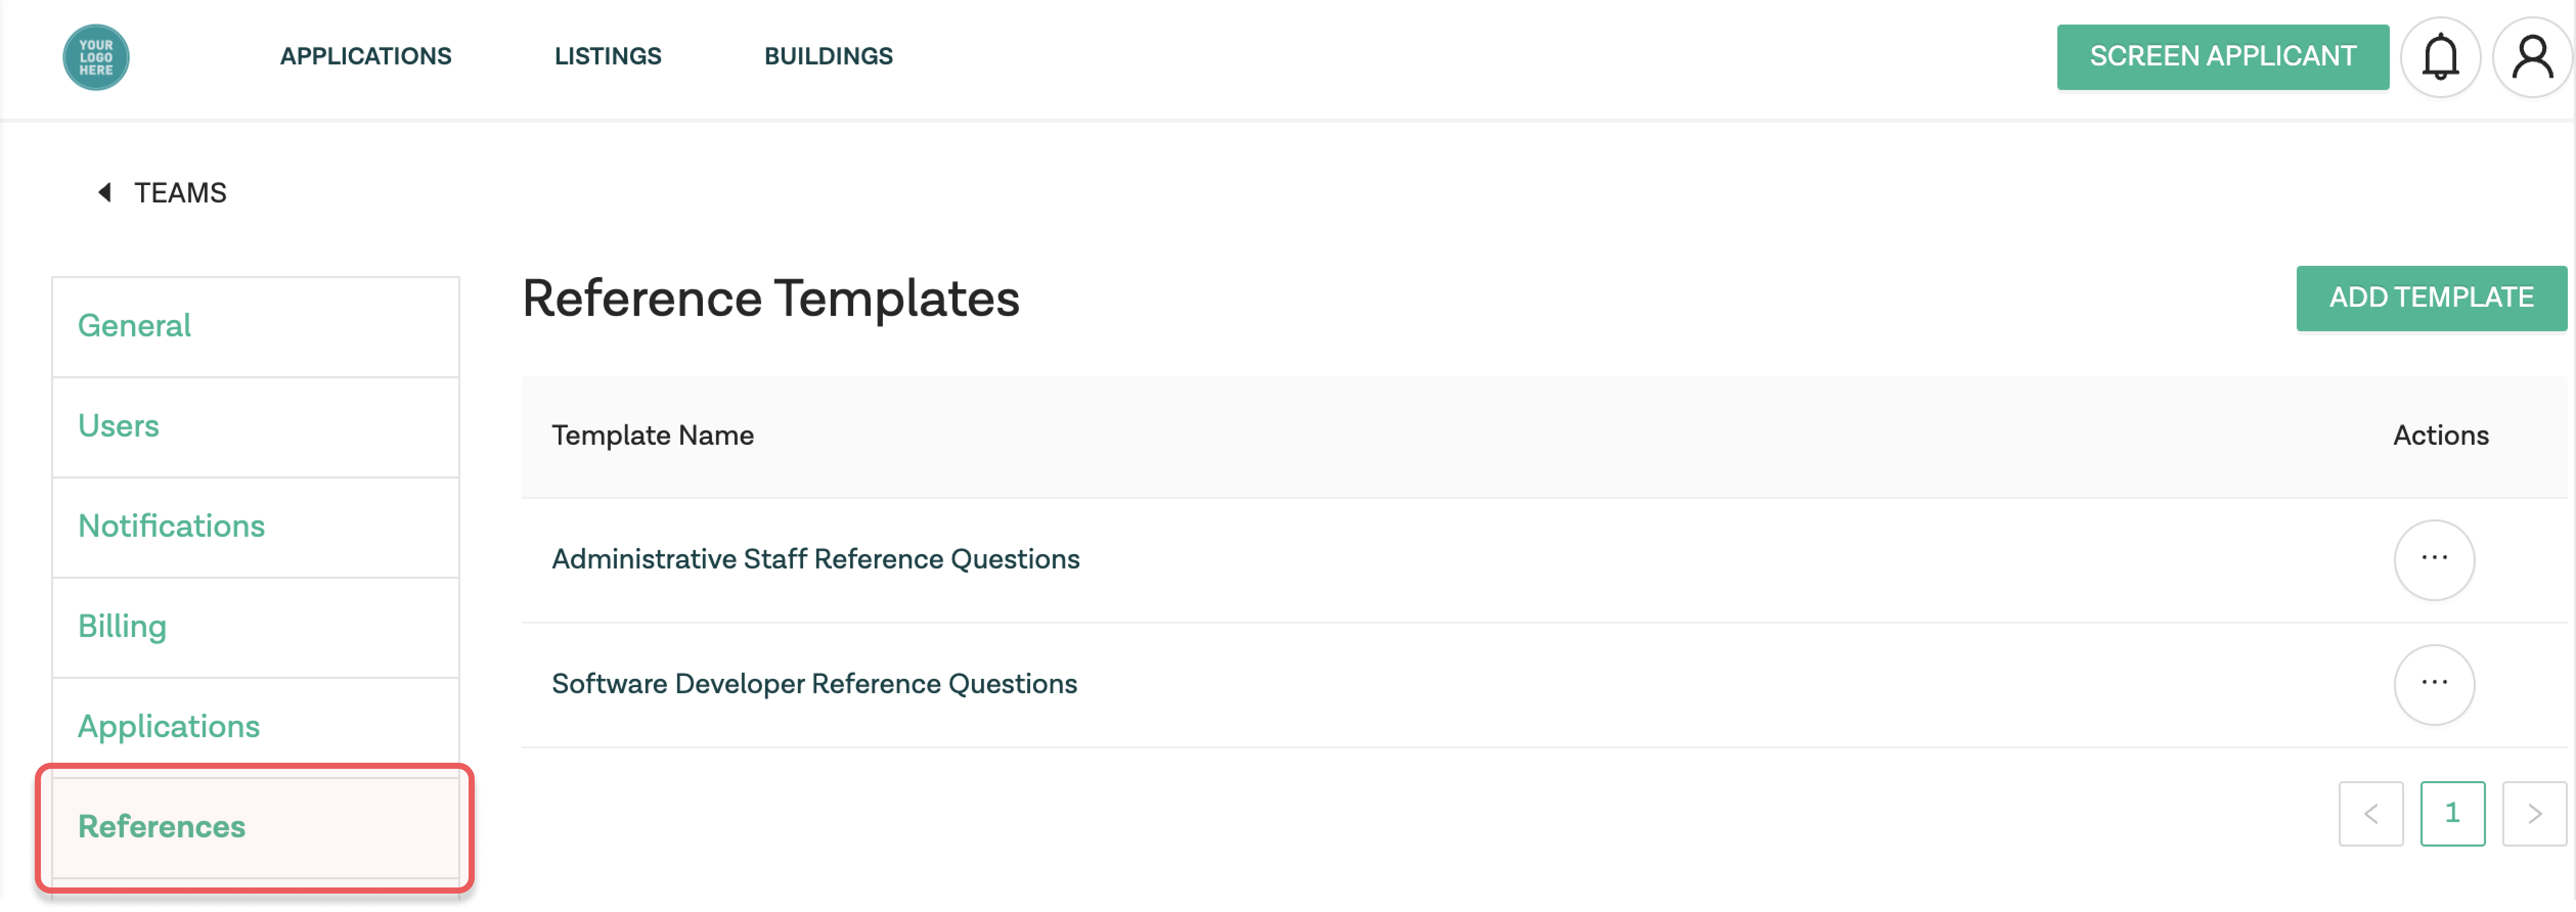Open the Notifications settings section

tap(171, 526)
